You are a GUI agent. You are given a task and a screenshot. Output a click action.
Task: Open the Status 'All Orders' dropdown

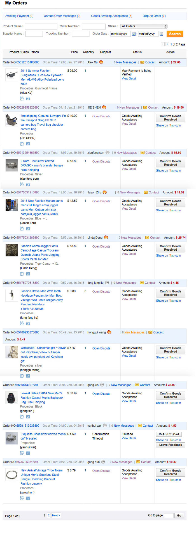click(x=144, y=26)
